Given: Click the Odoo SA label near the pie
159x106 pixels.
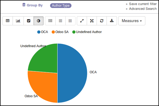Looking at the screenshot, I should [x=31, y=96].
